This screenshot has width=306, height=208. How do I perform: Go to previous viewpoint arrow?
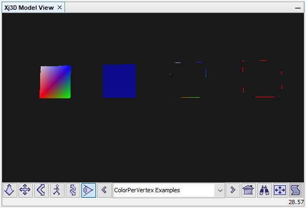click(104, 190)
